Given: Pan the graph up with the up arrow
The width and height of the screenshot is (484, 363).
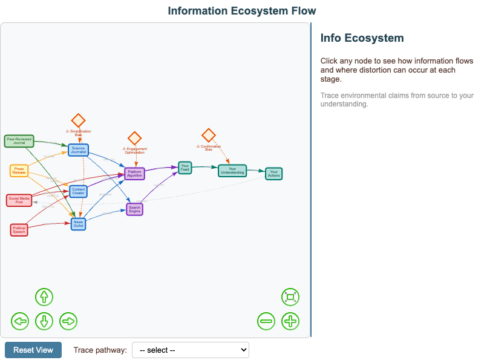Looking at the screenshot, I should [x=44, y=297].
